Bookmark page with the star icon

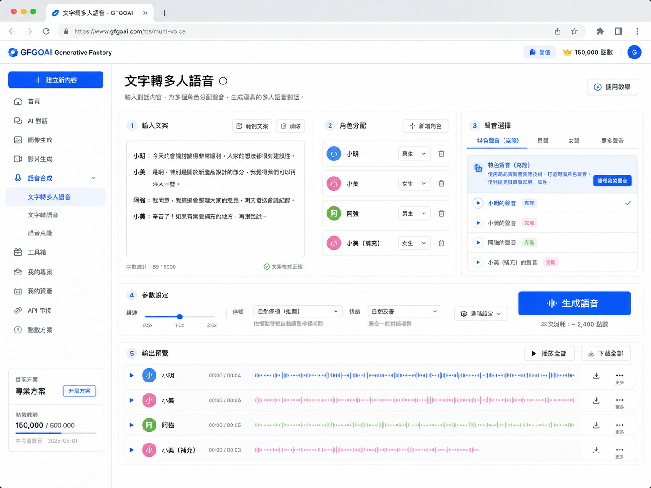tap(574, 31)
